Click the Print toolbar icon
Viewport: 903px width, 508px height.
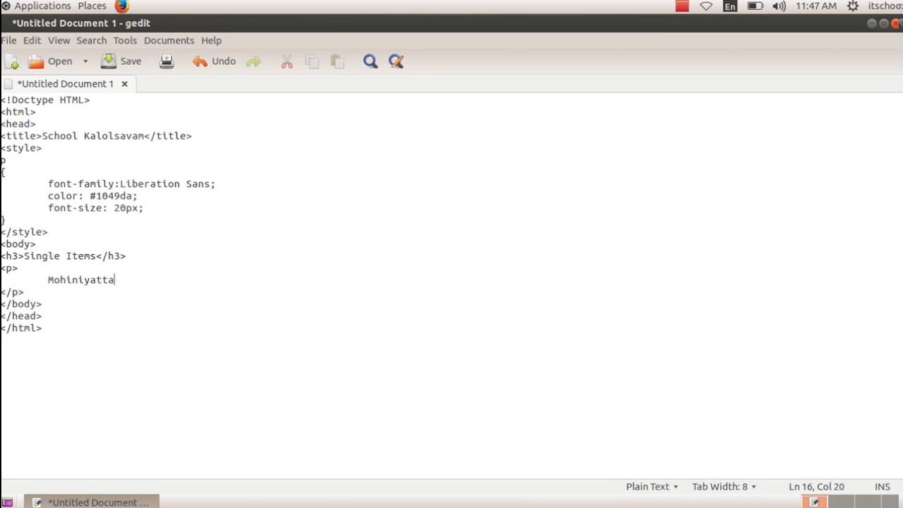(166, 61)
